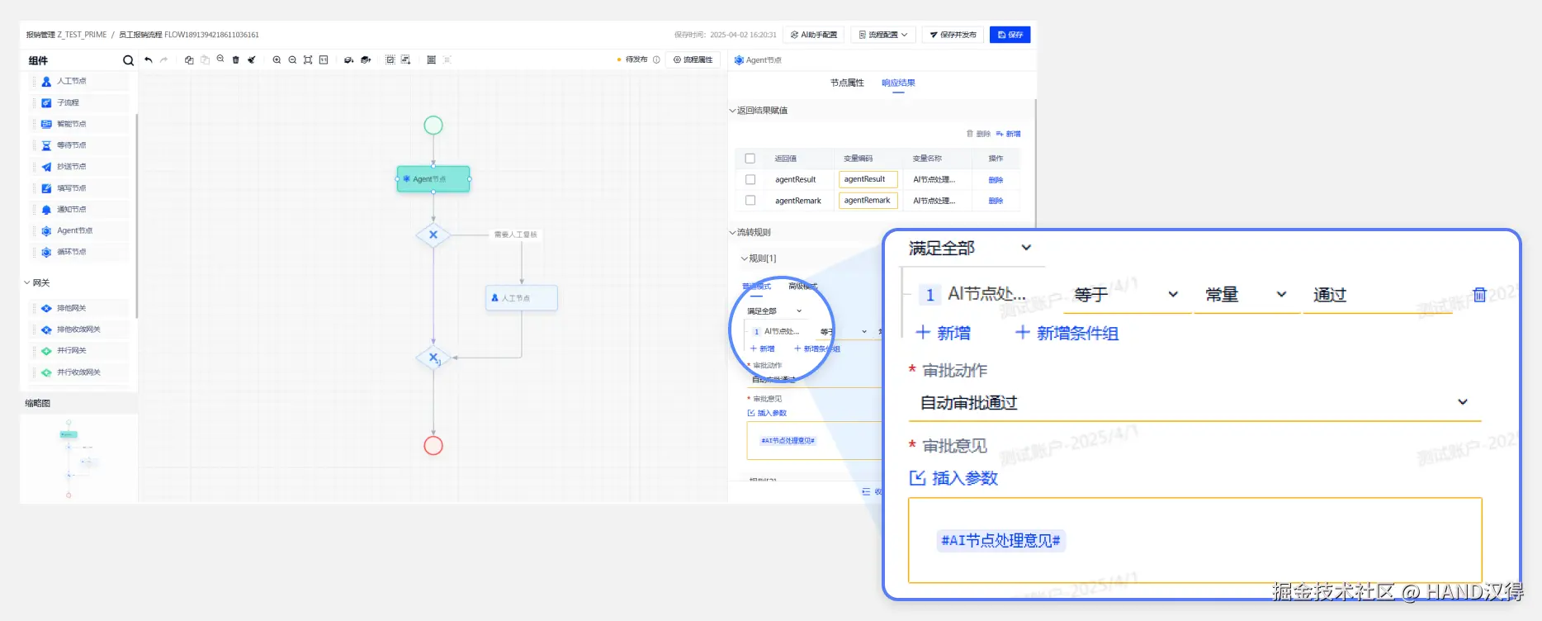Open 流程属性 settings
Screen dimensions: 1542x621
pyautogui.click(x=693, y=59)
